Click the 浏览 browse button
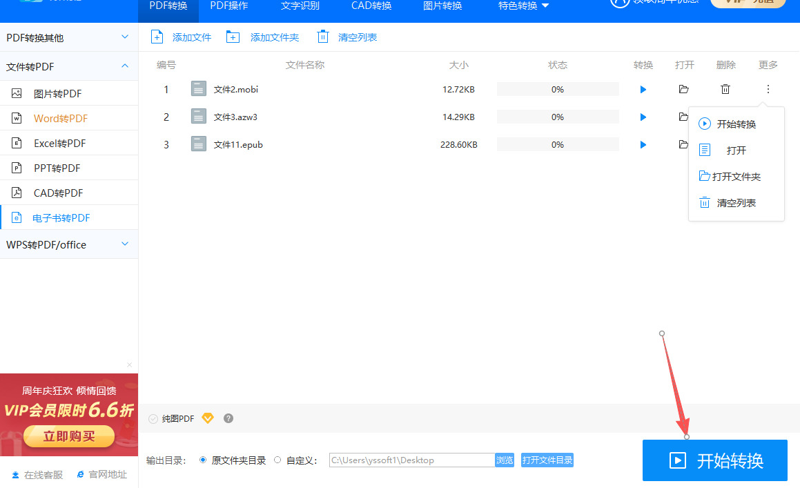 [505, 460]
